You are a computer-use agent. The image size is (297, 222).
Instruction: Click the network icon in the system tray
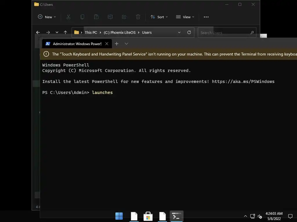pyautogui.click(x=253, y=216)
